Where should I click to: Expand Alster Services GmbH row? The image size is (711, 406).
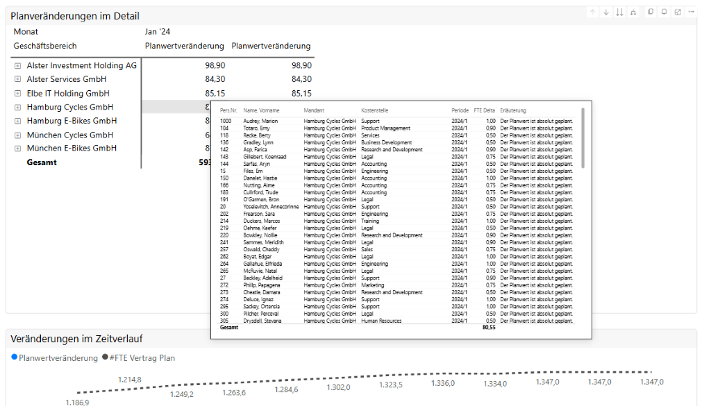pos(17,79)
